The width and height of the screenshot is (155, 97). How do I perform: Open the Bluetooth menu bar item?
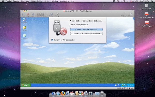pos(121,1)
